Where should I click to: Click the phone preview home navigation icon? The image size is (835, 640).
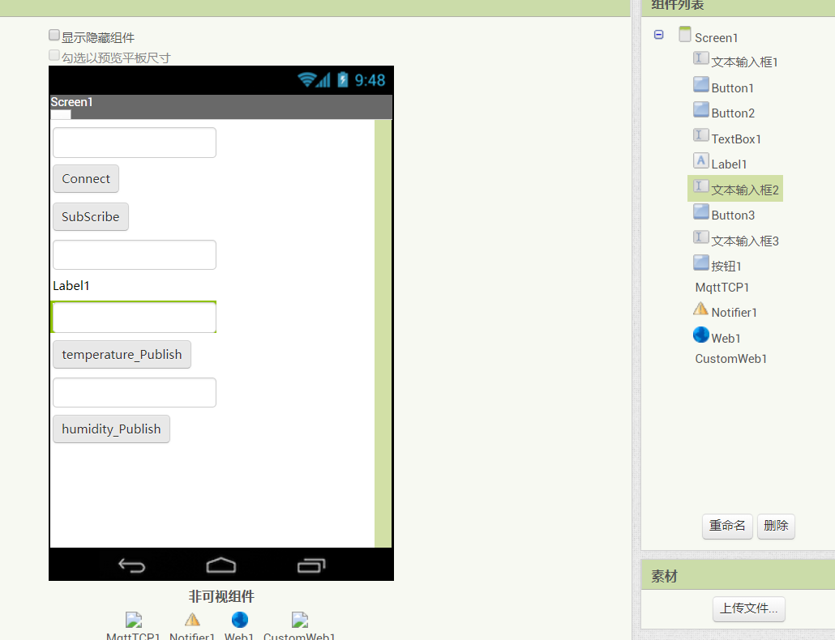pyautogui.click(x=221, y=565)
